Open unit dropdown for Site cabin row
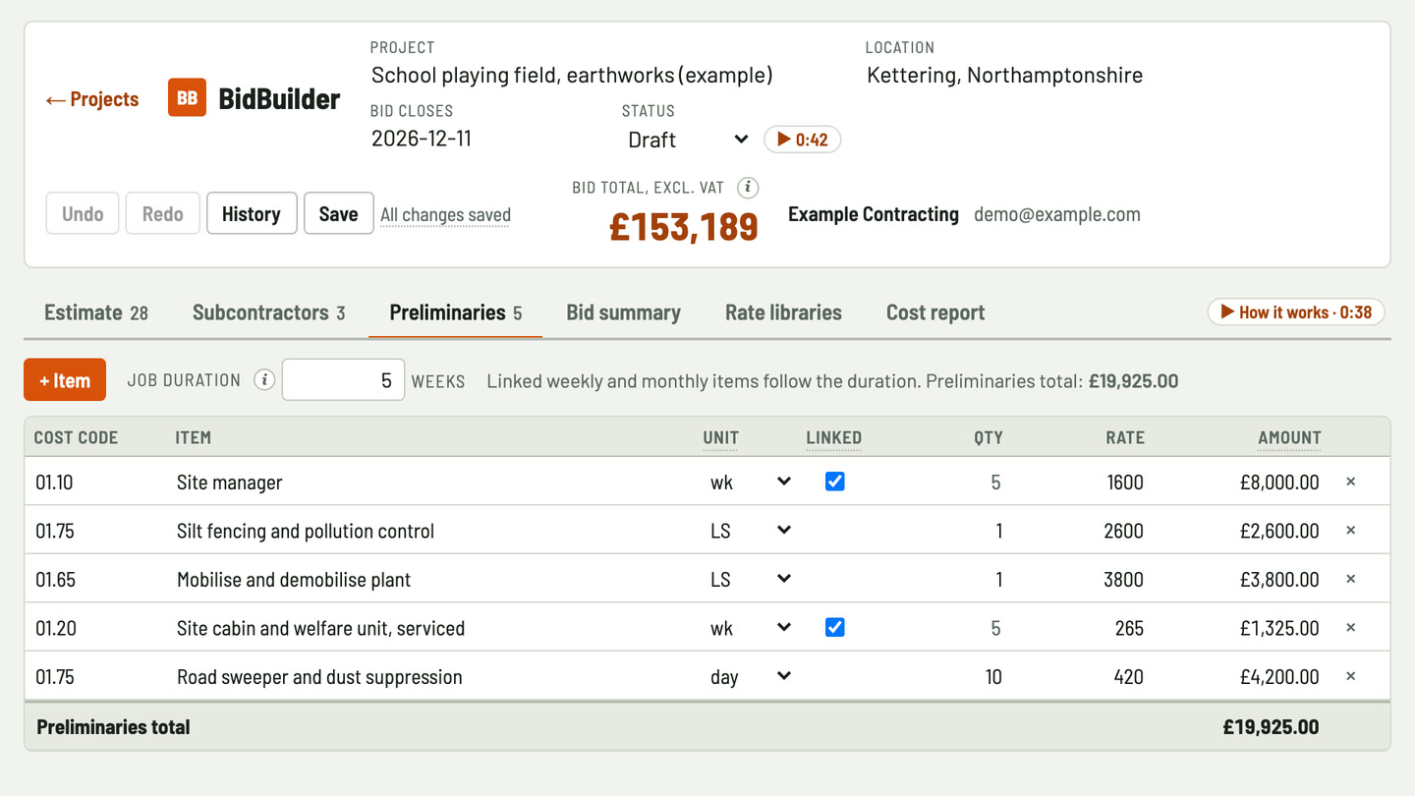 (x=750, y=628)
